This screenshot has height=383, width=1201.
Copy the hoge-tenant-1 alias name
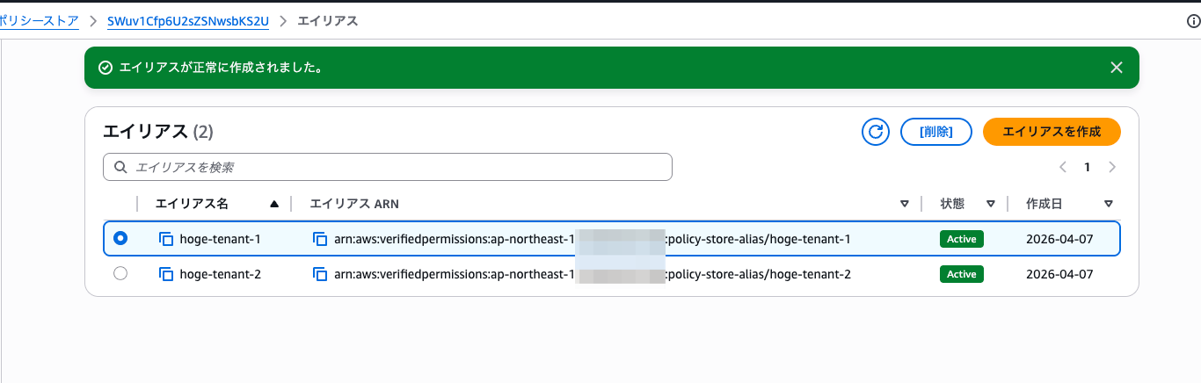[166, 239]
